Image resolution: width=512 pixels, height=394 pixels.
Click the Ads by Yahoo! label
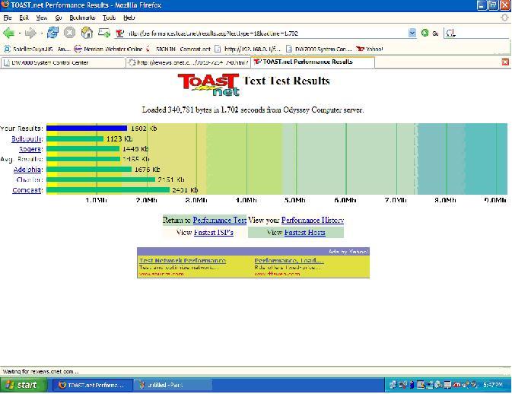pos(348,252)
